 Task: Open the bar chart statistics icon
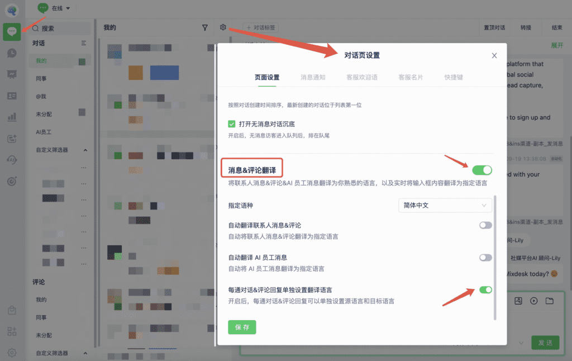pyautogui.click(x=12, y=117)
